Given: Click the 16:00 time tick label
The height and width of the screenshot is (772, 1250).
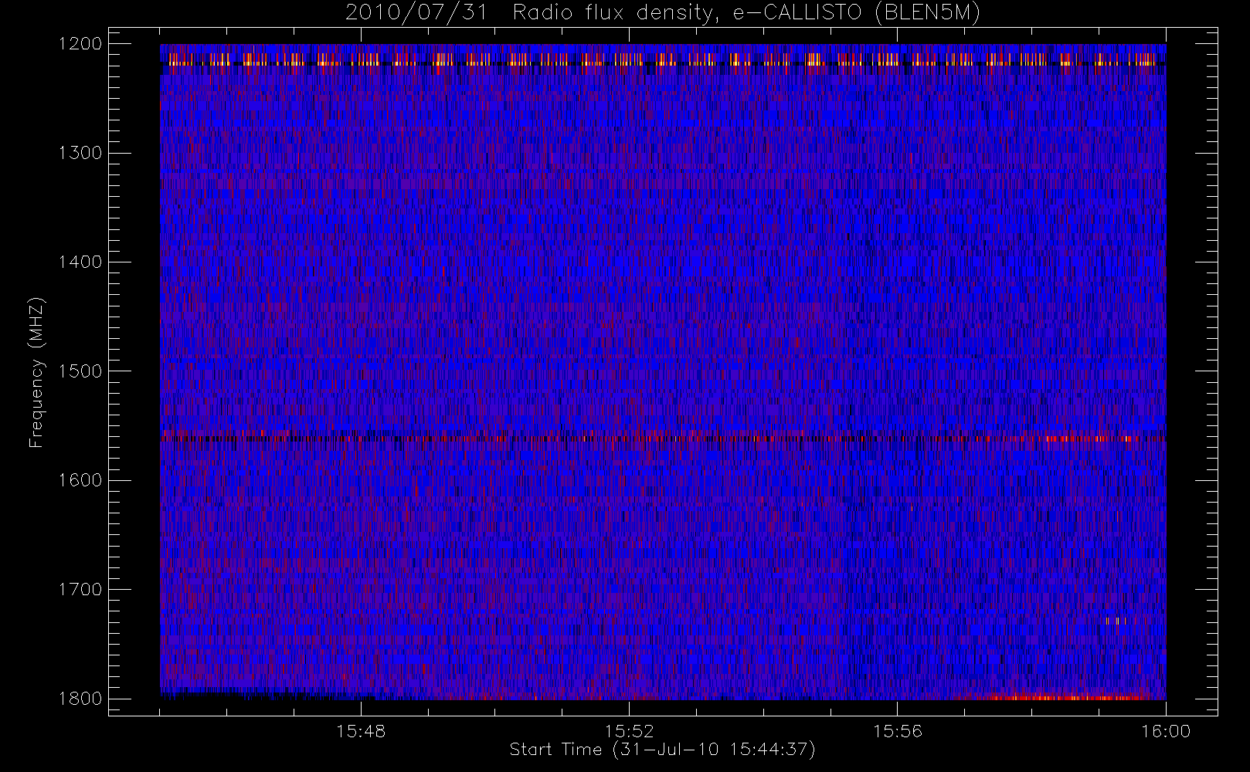Looking at the screenshot, I should (1166, 731).
